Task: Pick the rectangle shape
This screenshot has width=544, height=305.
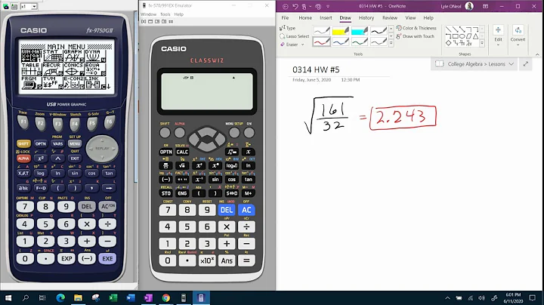Action: (455, 36)
